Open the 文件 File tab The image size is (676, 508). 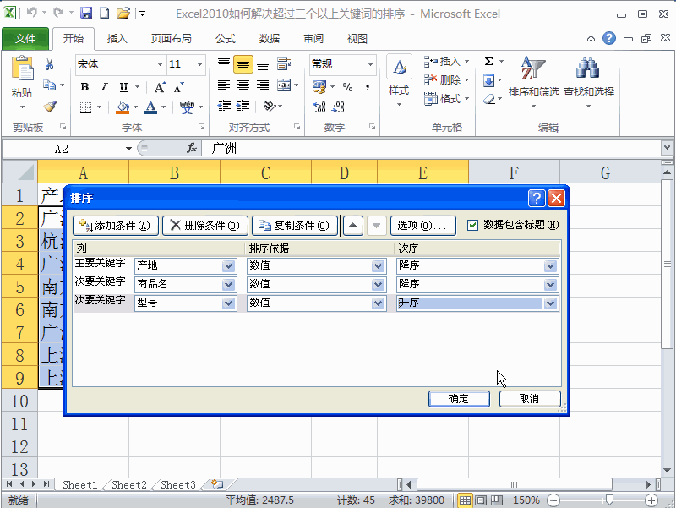pos(25,39)
